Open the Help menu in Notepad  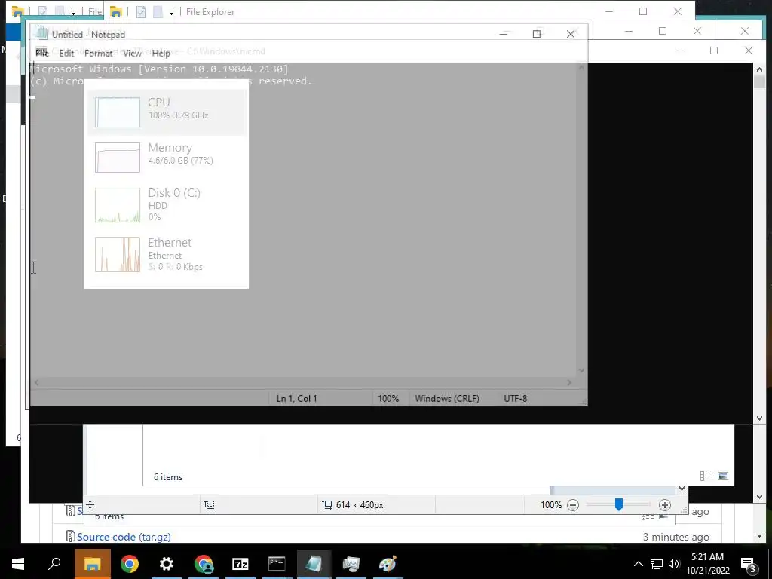(161, 53)
